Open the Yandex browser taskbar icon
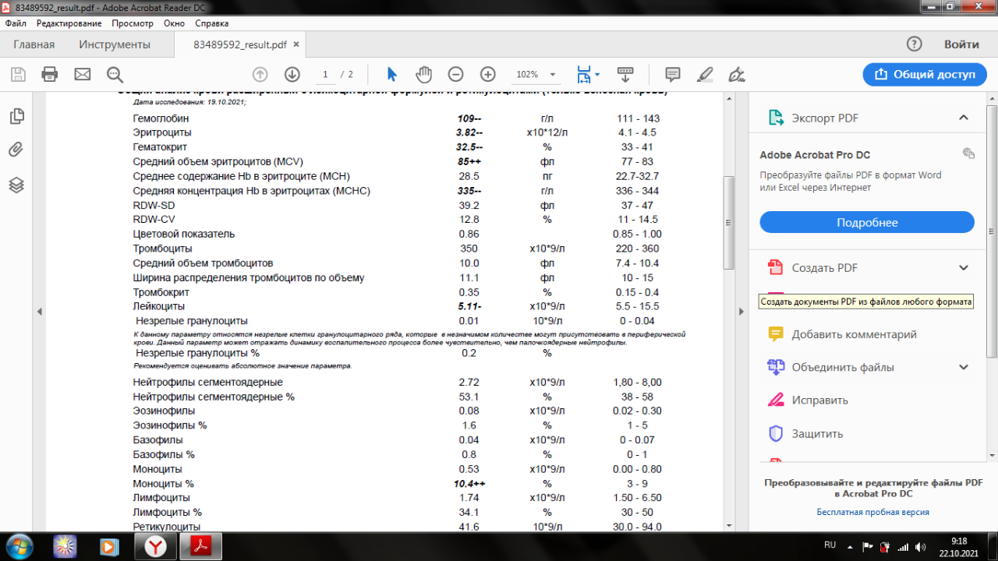 pos(154,546)
